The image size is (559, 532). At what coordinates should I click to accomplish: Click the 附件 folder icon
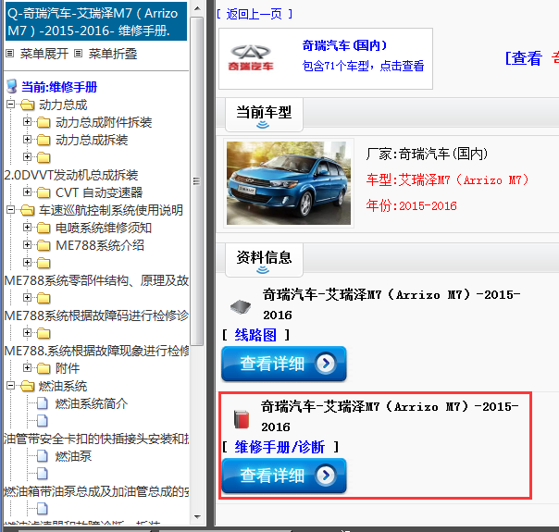pos(43,368)
